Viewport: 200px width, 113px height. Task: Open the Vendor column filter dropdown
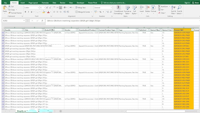(x=77, y=30)
